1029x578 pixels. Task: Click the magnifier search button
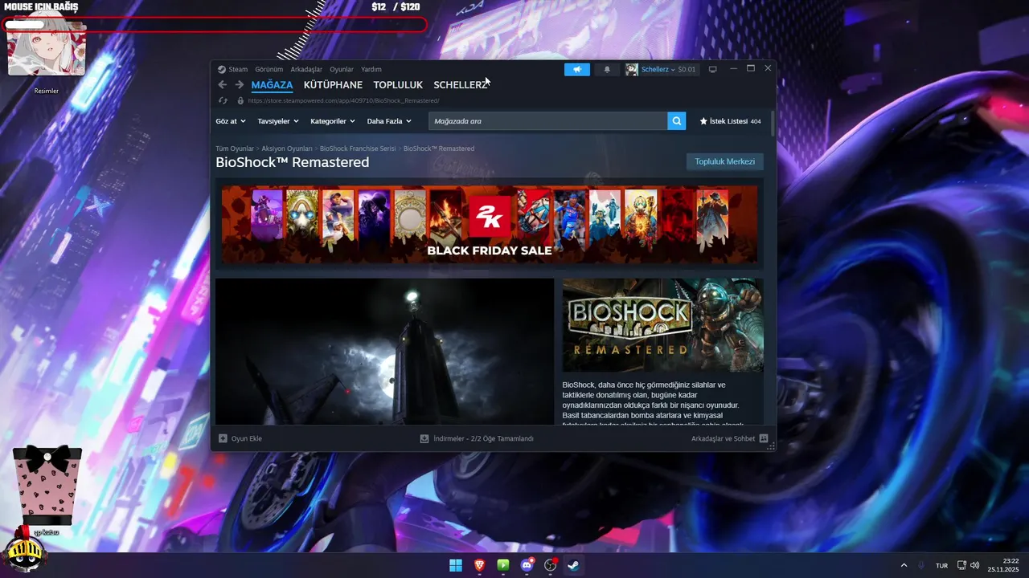(x=678, y=121)
